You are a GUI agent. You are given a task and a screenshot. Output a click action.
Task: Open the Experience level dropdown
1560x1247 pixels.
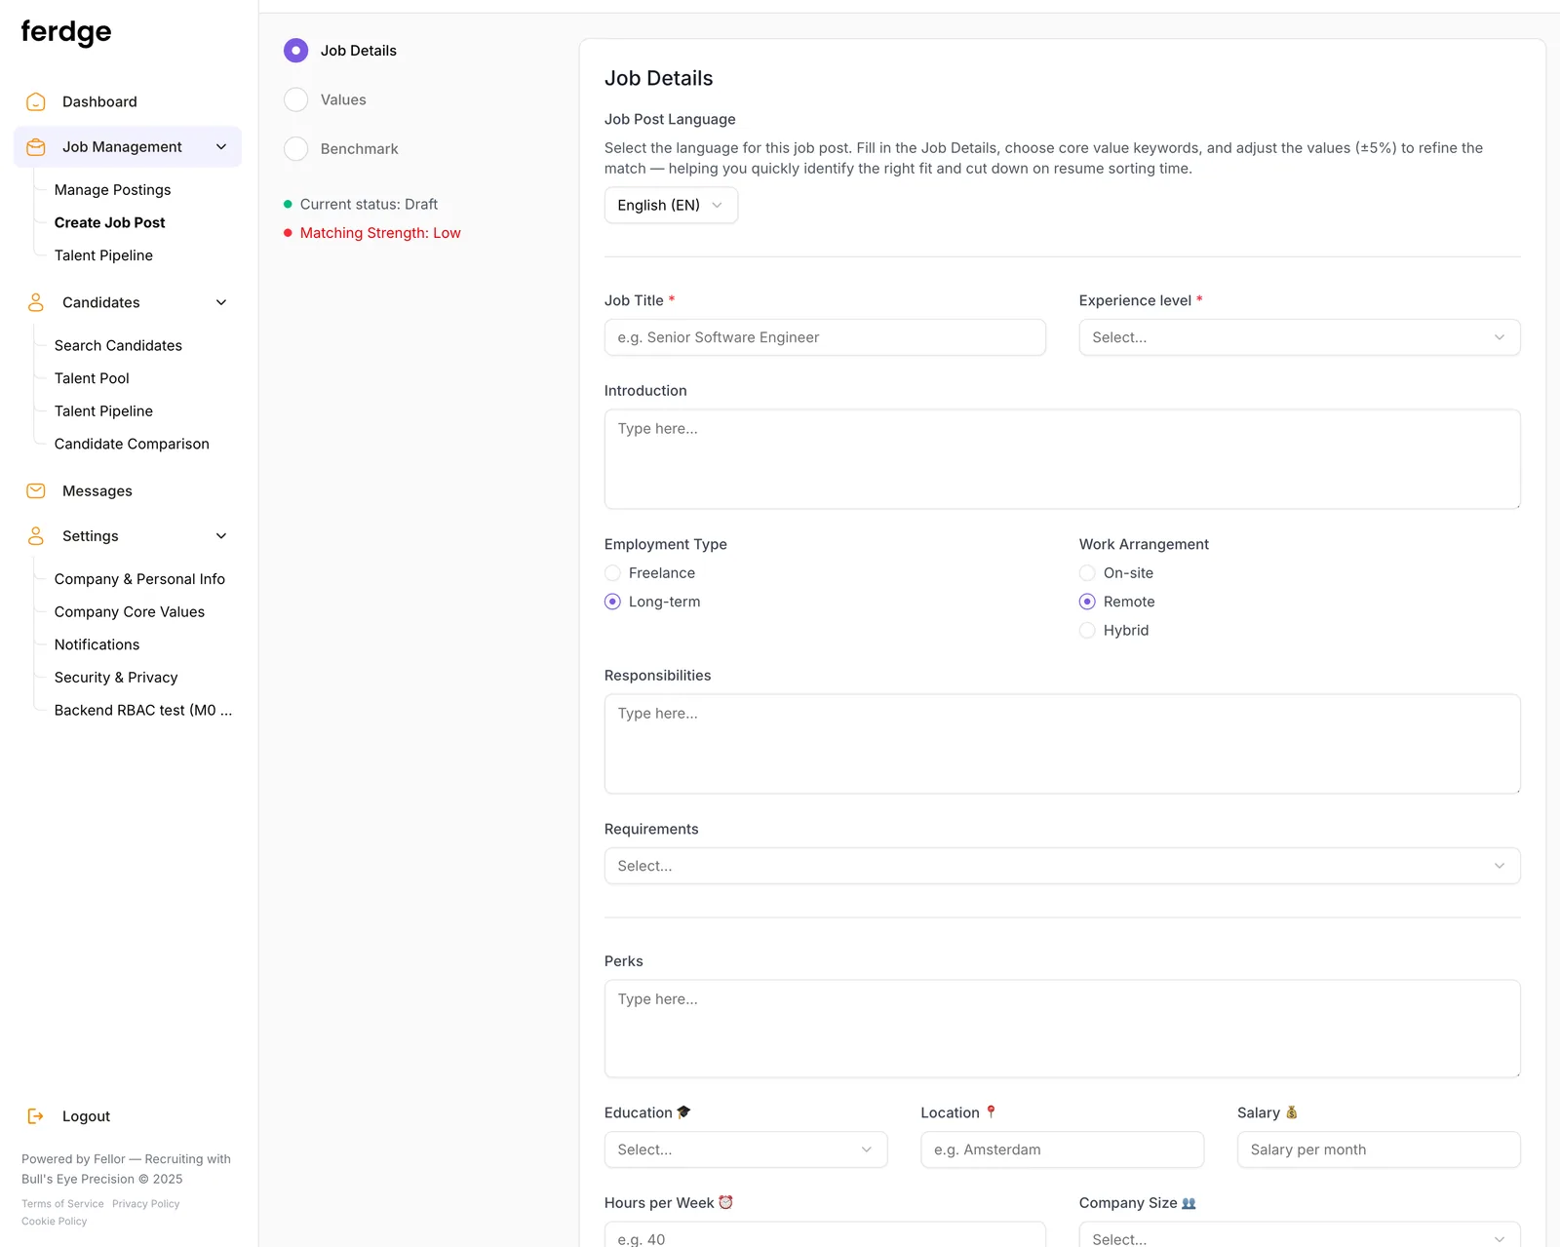click(x=1300, y=337)
